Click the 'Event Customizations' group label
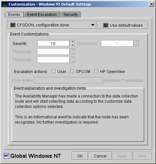Image resolution: width=156 pixels, height=164 pixels. pos(29,34)
